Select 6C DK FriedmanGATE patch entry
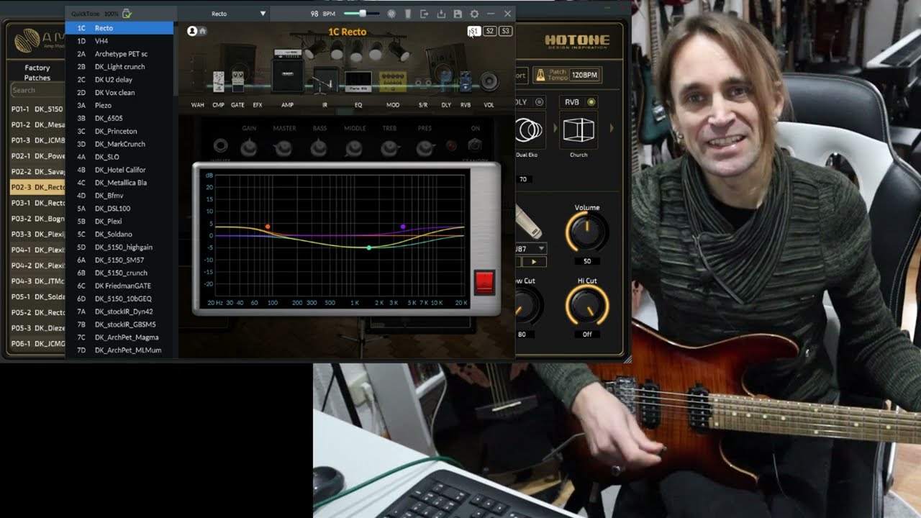Image resolution: width=921 pixels, height=518 pixels. 119,286
